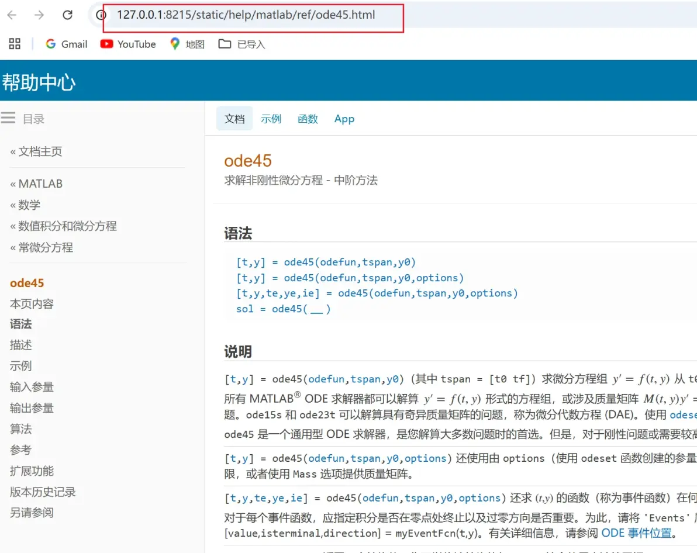Open the apps grid icon
Viewport: 697px width, 553px height.
coord(15,44)
